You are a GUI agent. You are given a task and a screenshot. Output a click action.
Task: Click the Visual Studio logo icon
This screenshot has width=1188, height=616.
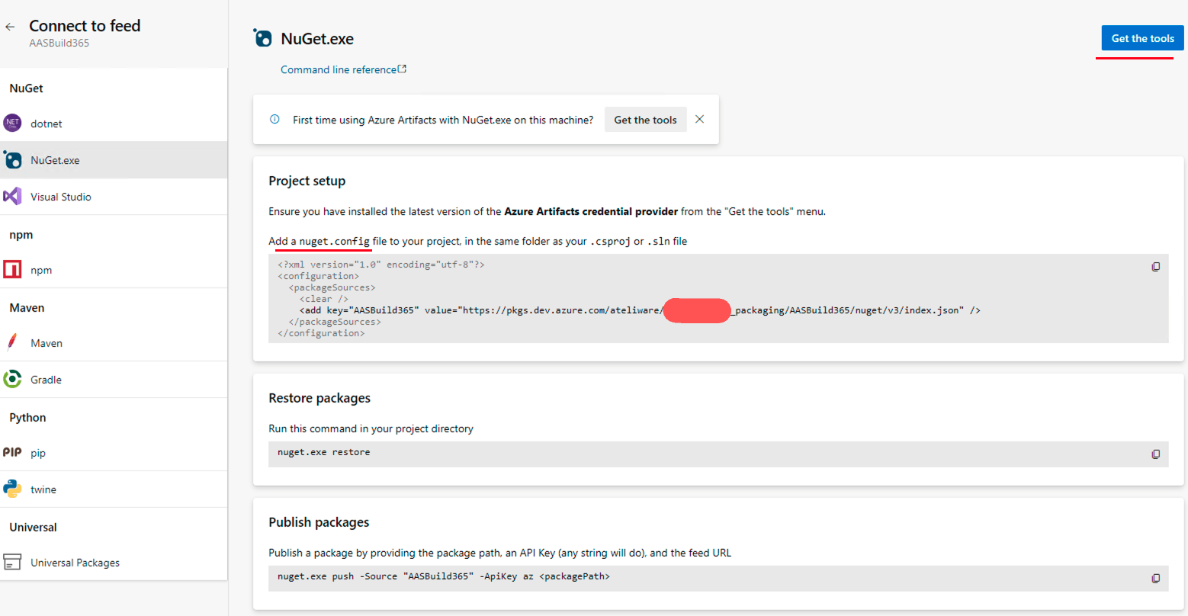(x=12, y=196)
